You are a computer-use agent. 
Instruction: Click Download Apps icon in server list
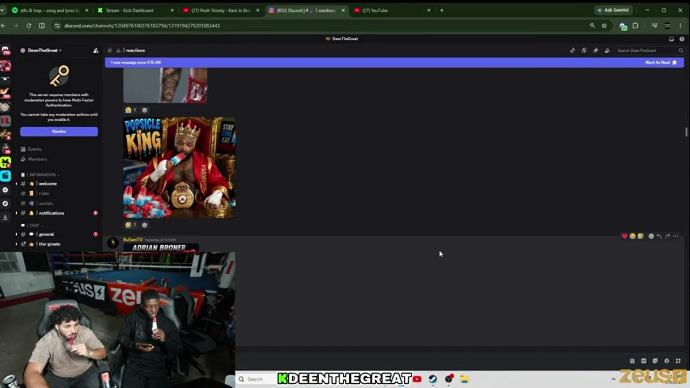point(5,217)
